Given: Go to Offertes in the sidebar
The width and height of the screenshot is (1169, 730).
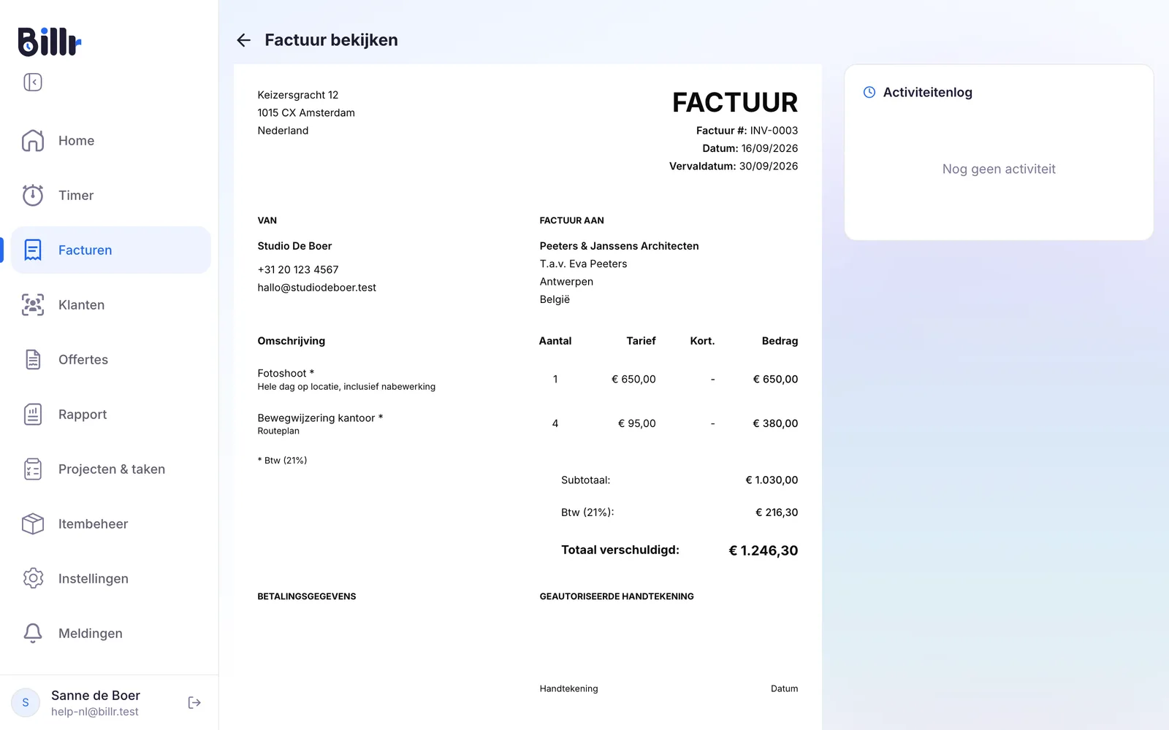Looking at the screenshot, I should click(x=111, y=359).
